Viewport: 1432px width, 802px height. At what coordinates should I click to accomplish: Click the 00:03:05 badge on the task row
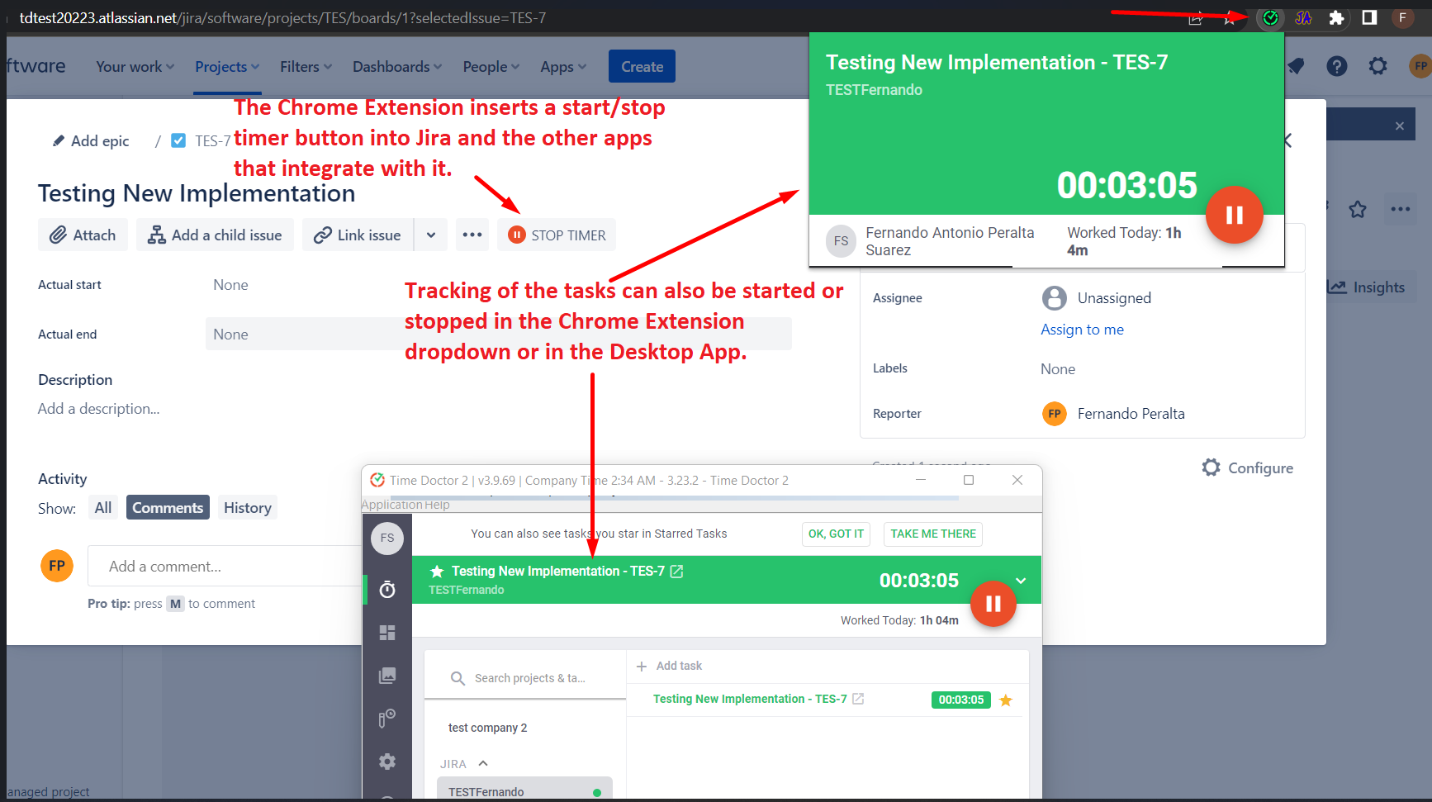[x=960, y=700]
